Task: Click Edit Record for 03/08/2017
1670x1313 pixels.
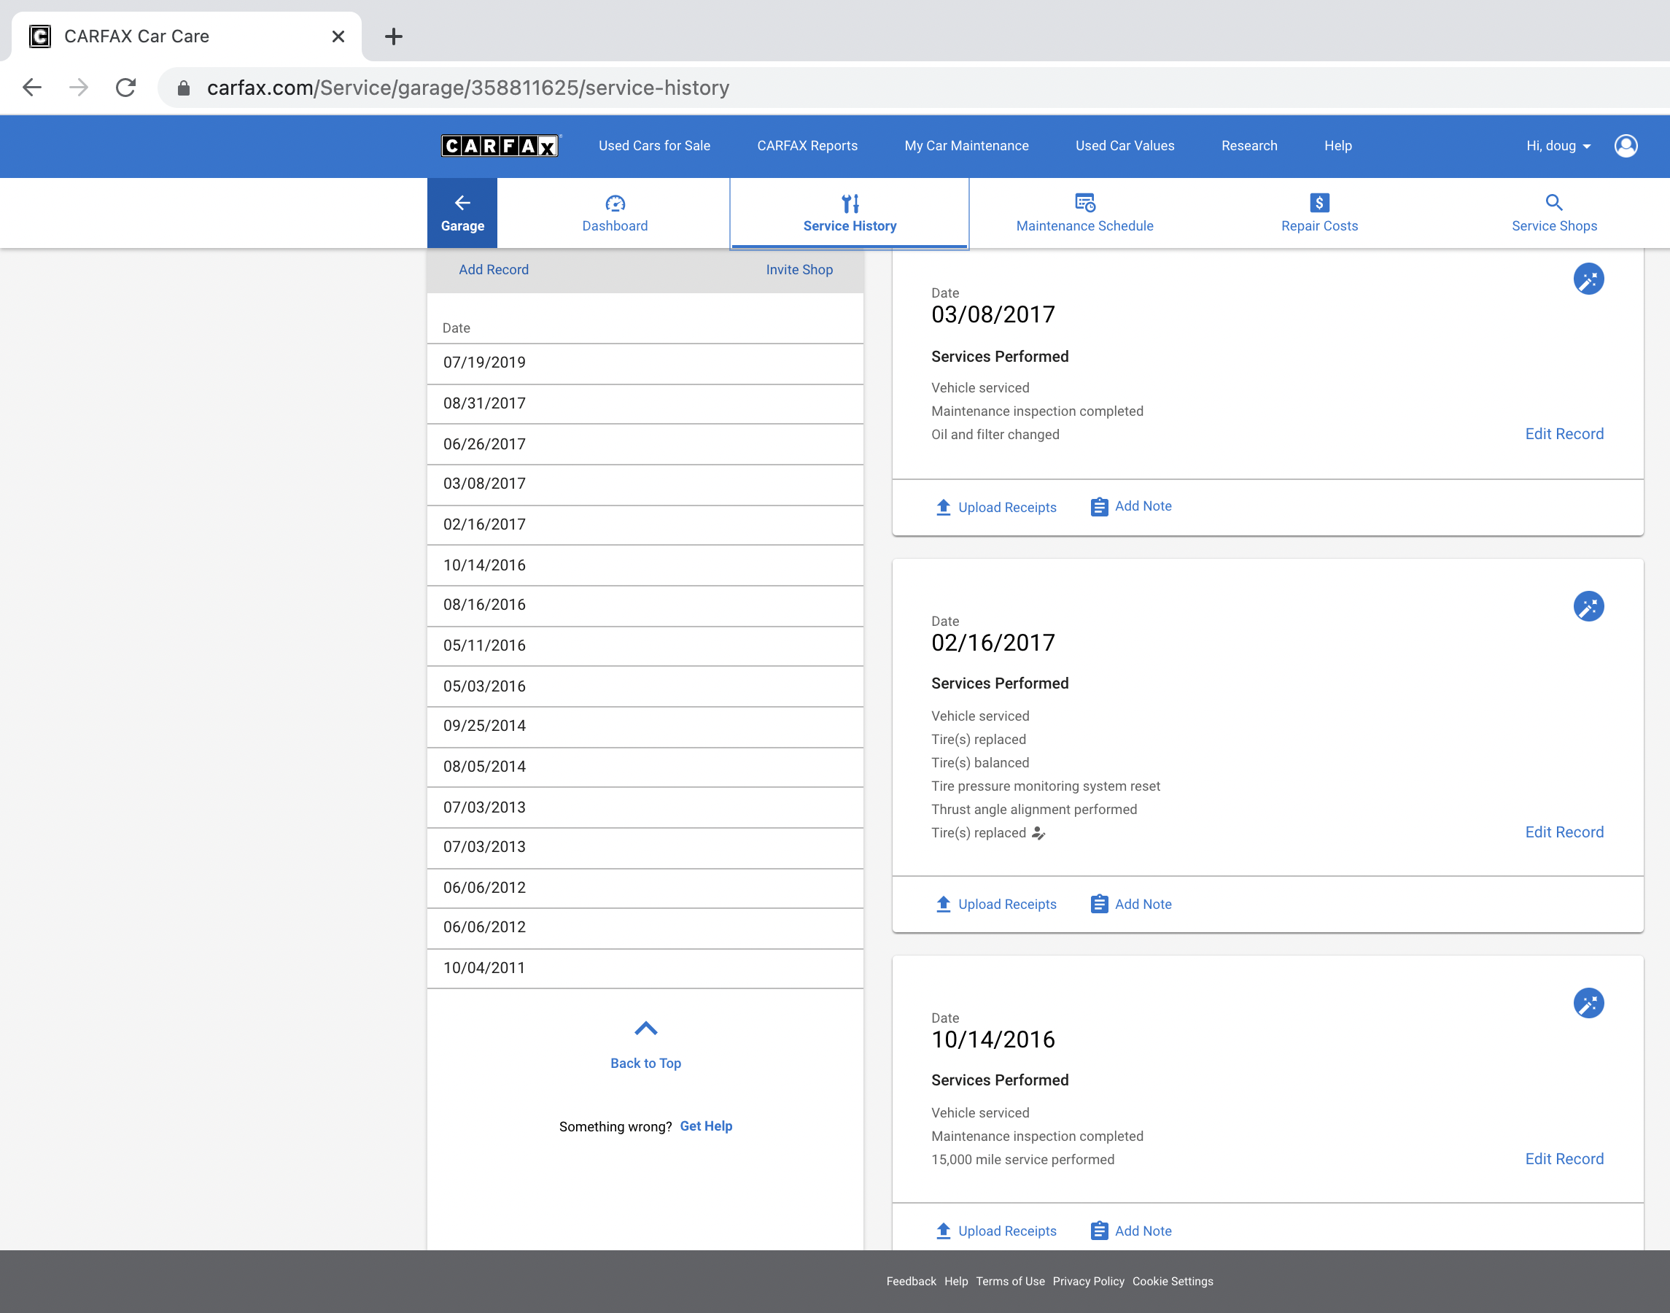Action: tap(1564, 433)
